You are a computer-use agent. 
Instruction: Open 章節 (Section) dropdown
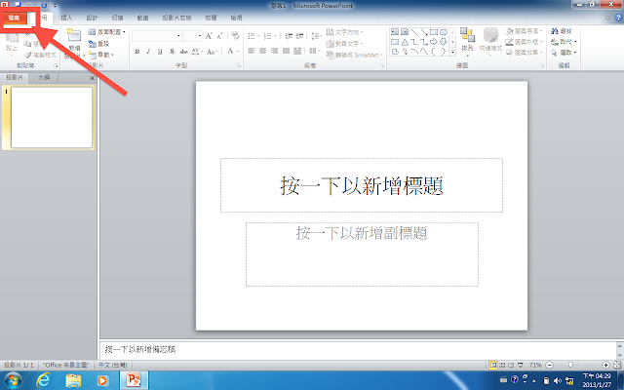coord(101,55)
